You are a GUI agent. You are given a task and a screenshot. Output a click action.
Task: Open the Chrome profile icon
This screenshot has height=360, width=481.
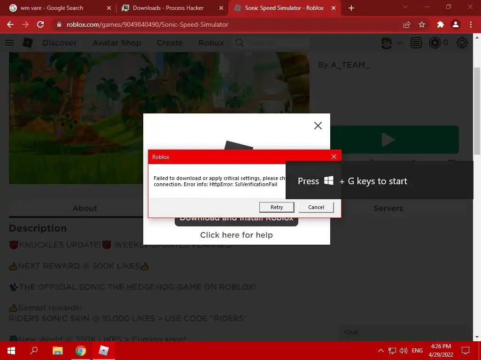[x=456, y=24]
